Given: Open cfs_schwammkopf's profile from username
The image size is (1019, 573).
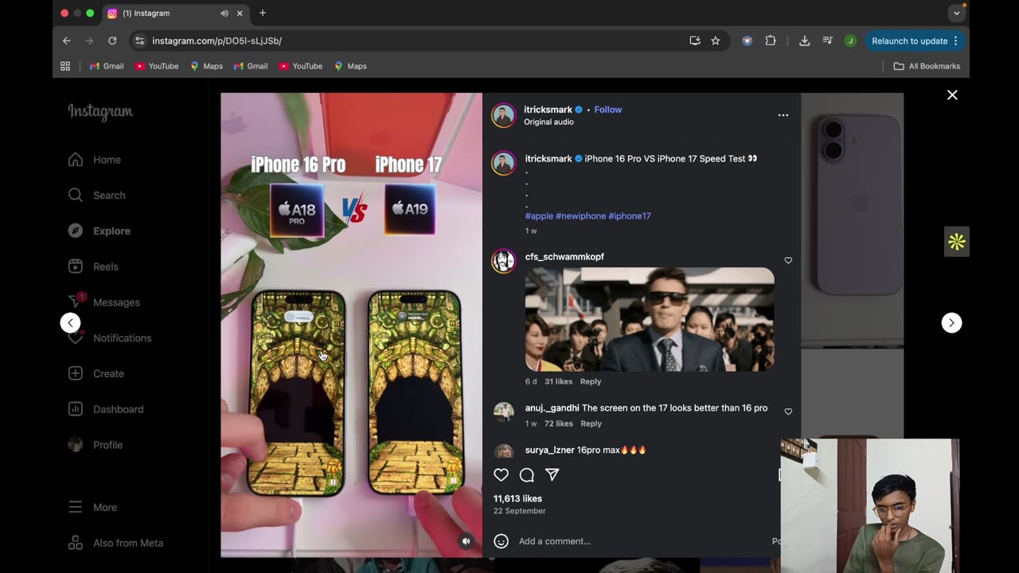Looking at the screenshot, I should (x=564, y=257).
